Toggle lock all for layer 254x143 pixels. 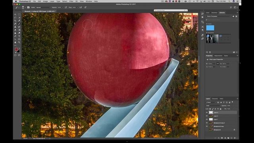point(221,109)
